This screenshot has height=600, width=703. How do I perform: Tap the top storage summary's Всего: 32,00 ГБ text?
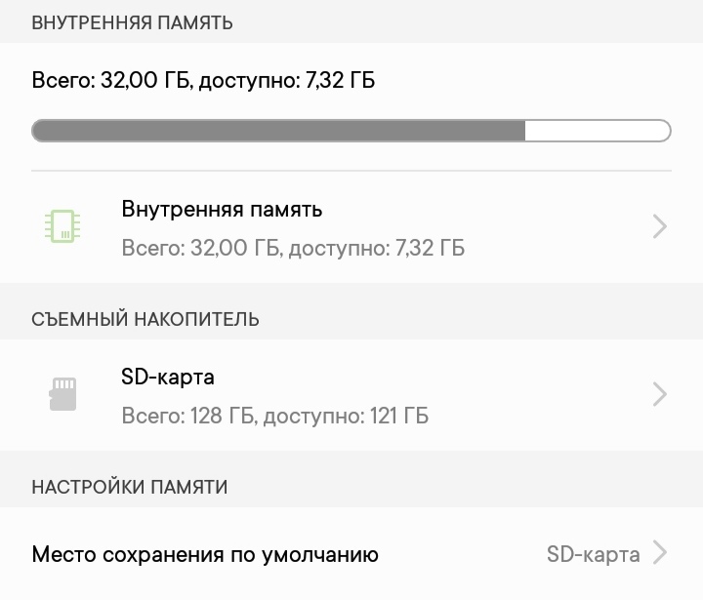coord(111,80)
